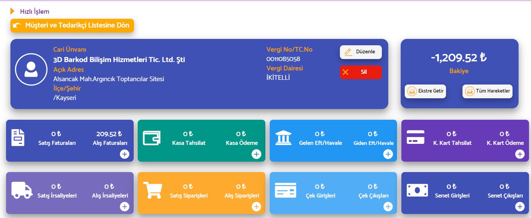Add a waybill with the İrsaliyeler plus icon
The width and height of the screenshot is (531, 218).
[125, 207]
